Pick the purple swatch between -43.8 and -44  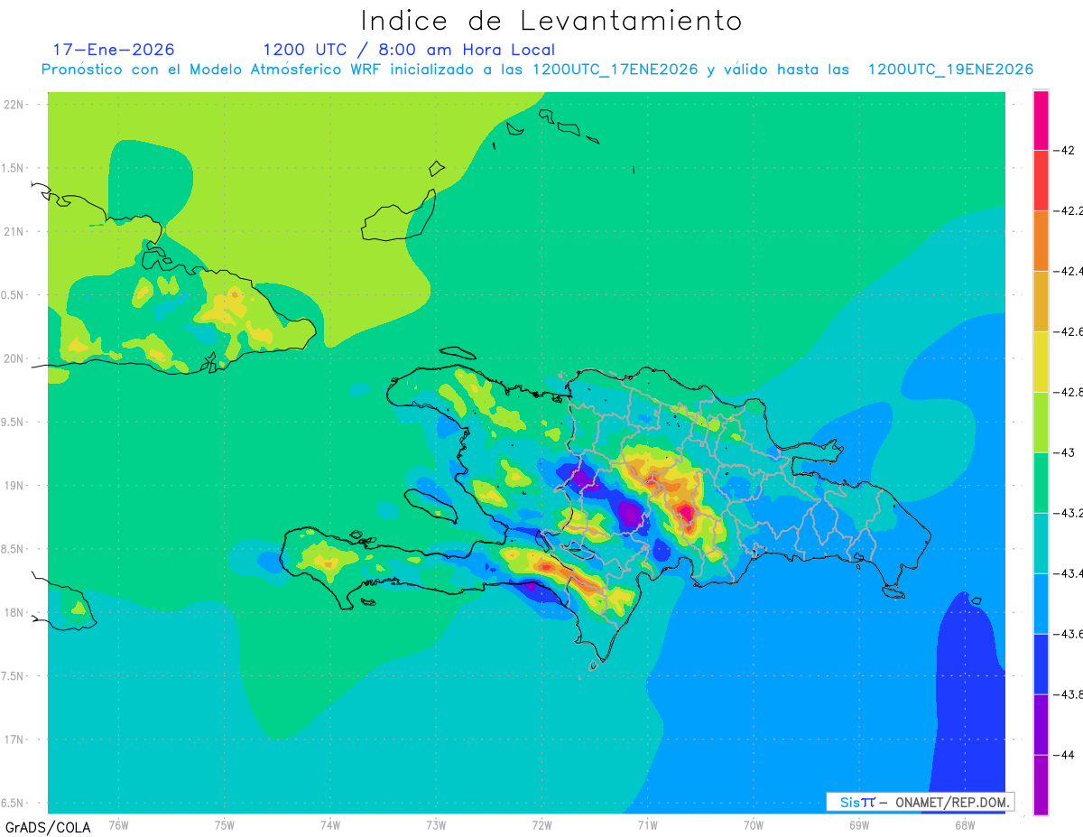1041,724
